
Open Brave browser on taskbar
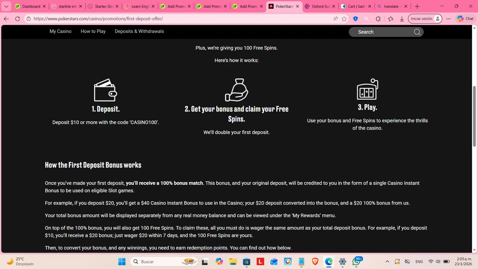[x=315, y=262]
